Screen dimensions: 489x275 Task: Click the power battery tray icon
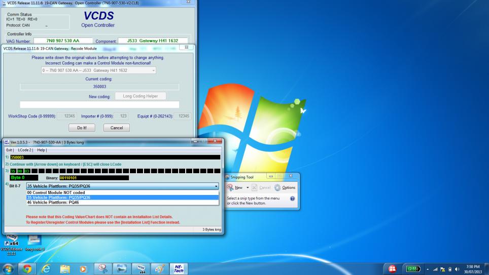click(450, 269)
